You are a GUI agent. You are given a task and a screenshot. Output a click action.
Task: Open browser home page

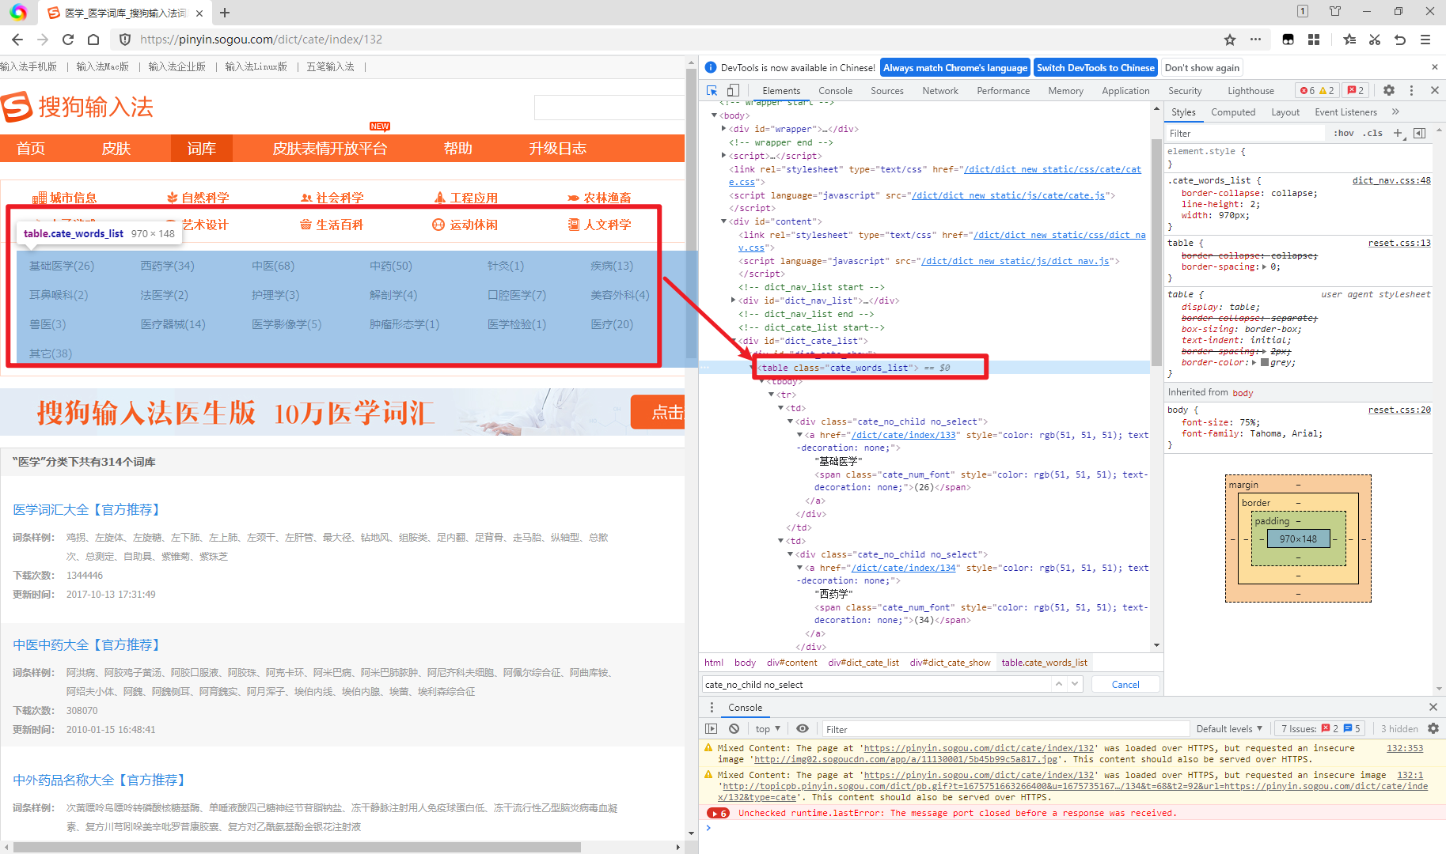(93, 40)
